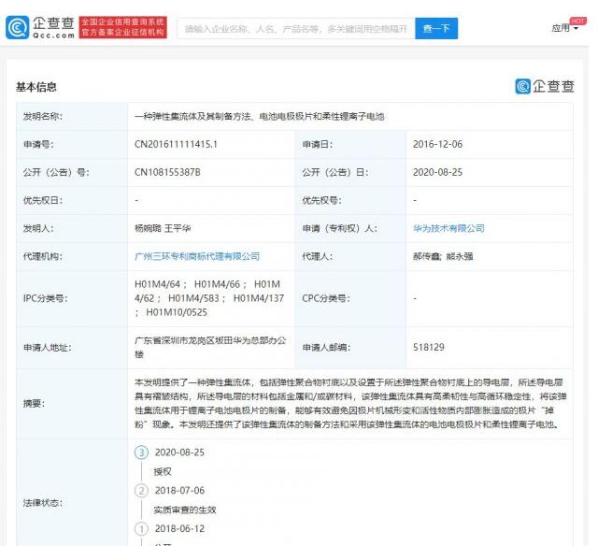Click legal status step 1 circle
This screenshot has width=598, height=546.
[x=141, y=529]
